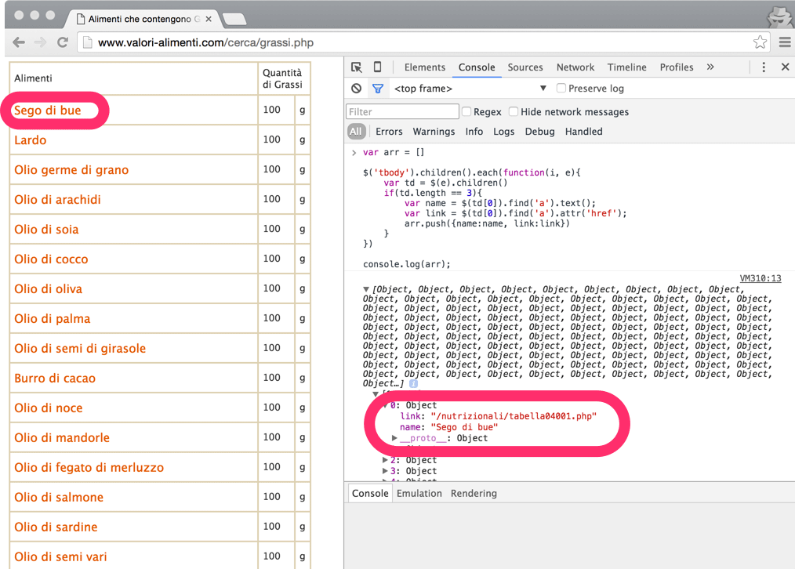Toggle the device mode icon

[x=377, y=67]
